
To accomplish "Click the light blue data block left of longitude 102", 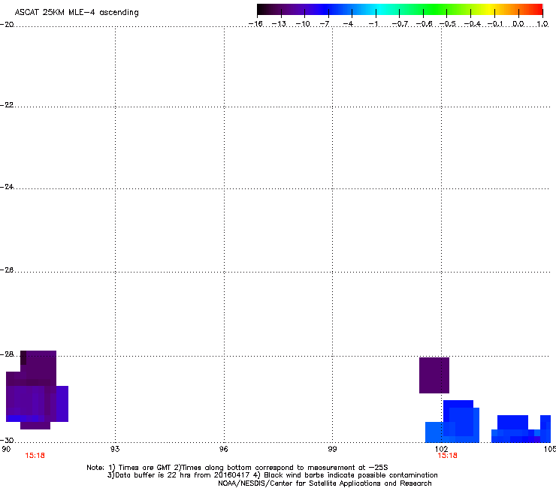I will [x=434, y=432].
